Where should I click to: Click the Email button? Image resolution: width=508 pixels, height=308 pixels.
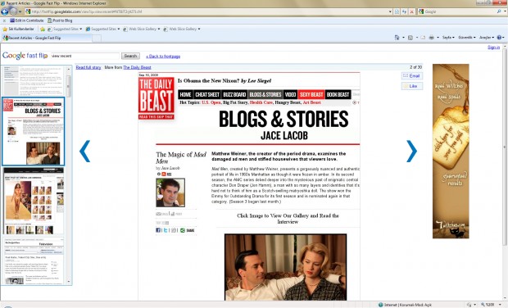(412, 76)
